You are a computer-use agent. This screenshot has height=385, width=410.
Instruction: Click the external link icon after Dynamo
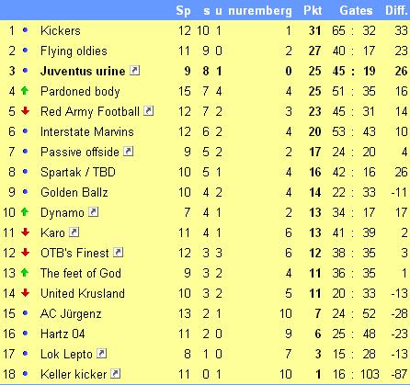94,212
